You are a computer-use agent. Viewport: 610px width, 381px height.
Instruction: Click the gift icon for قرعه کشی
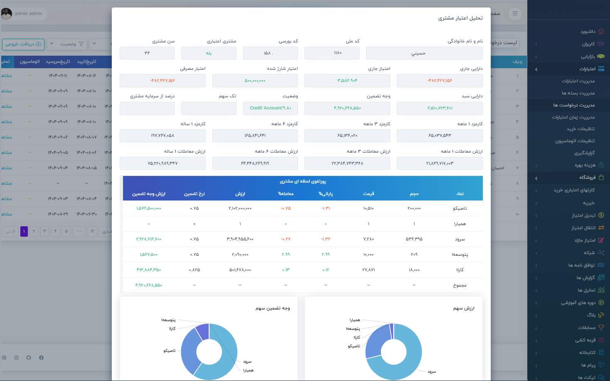(601, 340)
